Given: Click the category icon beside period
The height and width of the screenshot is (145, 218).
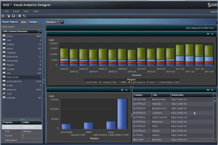Looking at the screenshot, I should click(4, 48).
